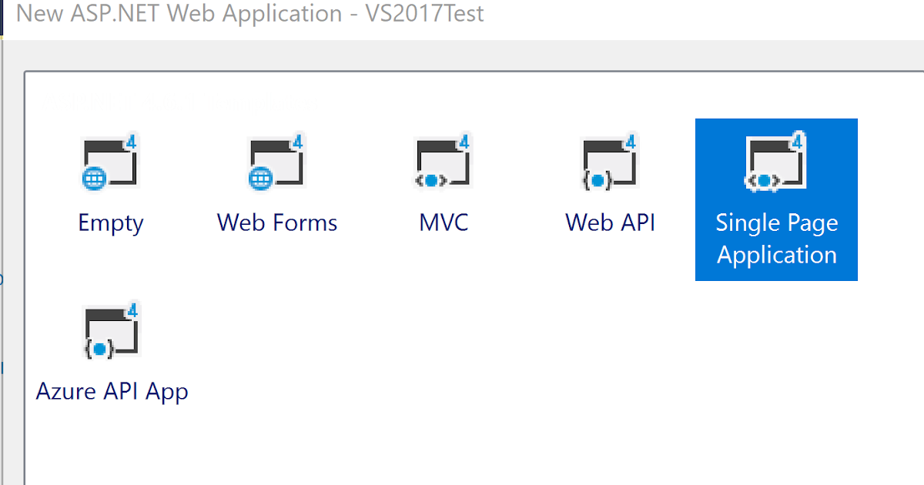This screenshot has width=924, height=485.
Task: Select the "MVC" label text
Action: 444,223
